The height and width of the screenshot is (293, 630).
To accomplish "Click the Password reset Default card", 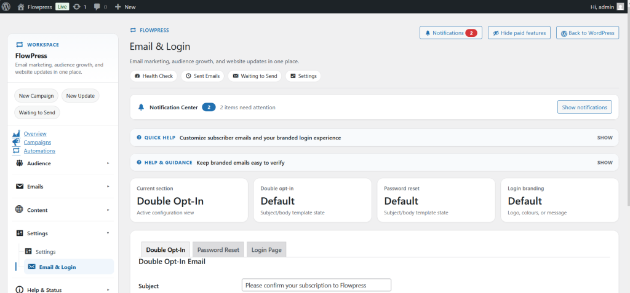I will (x=436, y=200).
